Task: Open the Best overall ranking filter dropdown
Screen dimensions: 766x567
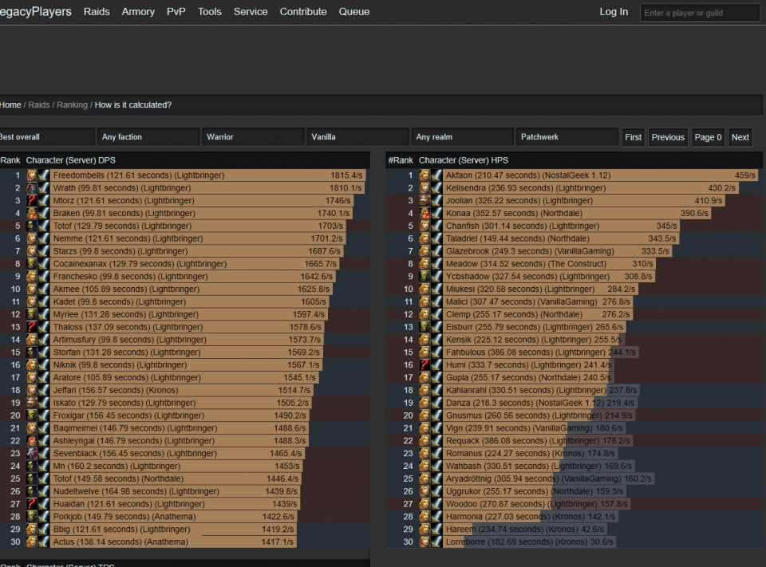Action: click(46, 137)
